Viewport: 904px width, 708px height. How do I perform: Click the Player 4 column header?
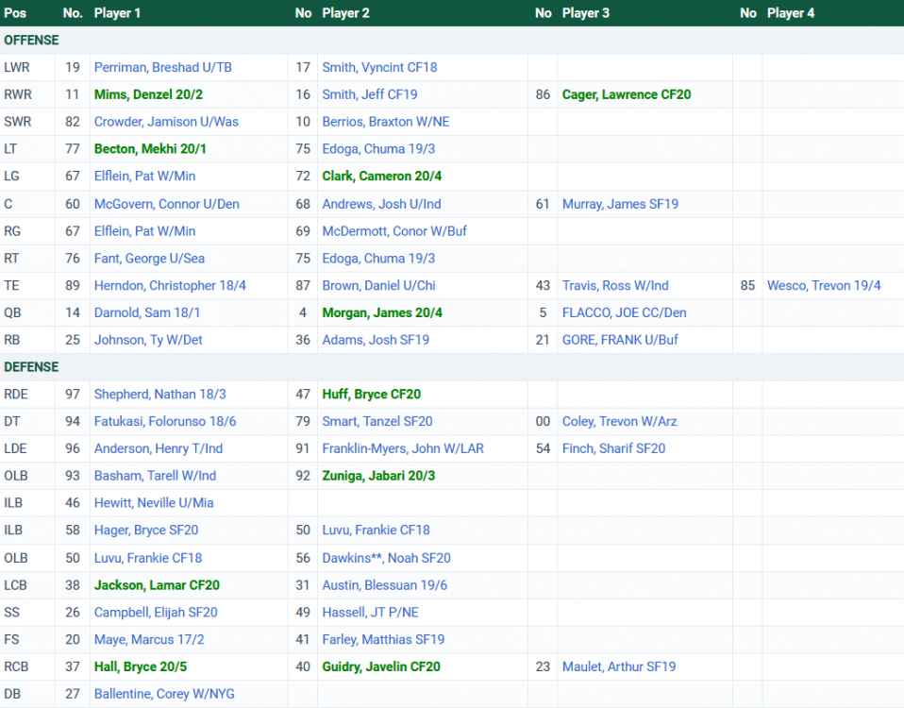pos(791,13)
